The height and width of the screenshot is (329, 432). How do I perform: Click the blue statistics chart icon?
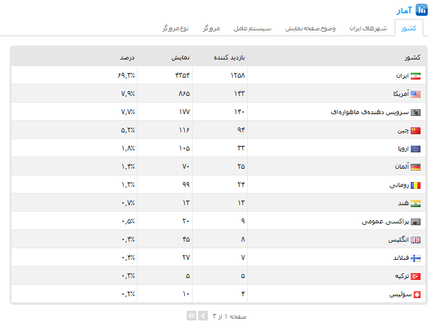422,10
